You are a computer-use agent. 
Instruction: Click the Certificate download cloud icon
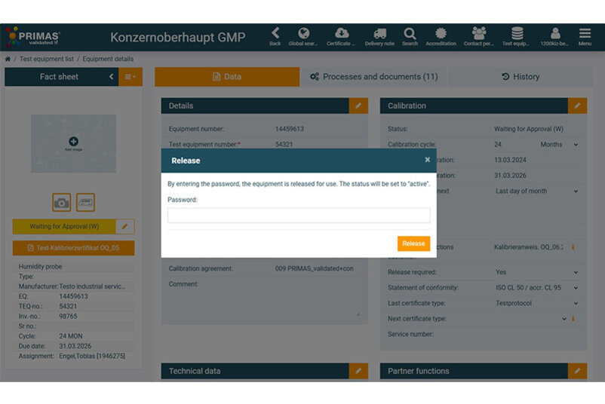pos(341,33)
